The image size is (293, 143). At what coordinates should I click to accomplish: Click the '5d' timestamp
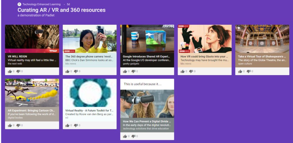tap(68, 4)
